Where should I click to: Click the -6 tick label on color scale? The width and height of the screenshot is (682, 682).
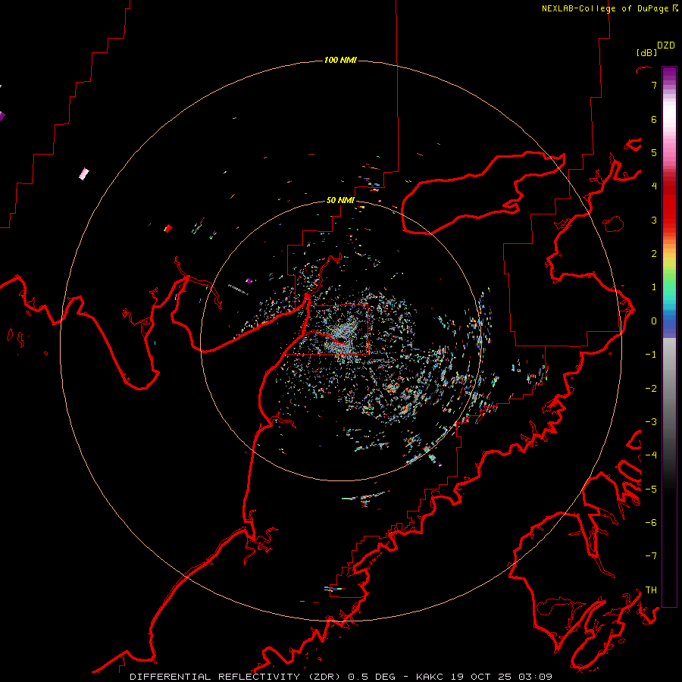point(651,523)
